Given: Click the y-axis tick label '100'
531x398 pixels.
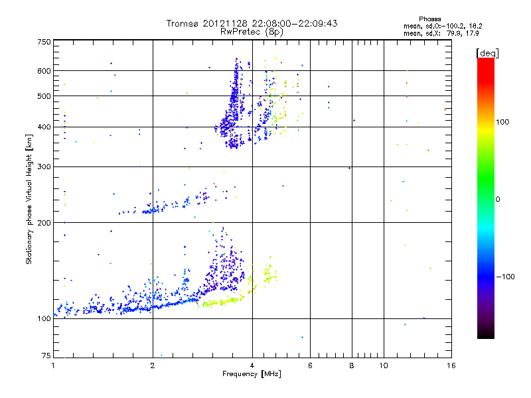Looking at the screenshot, I should click(44, 318).
